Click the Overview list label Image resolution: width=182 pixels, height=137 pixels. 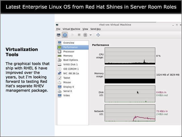(x=69, y=43)
